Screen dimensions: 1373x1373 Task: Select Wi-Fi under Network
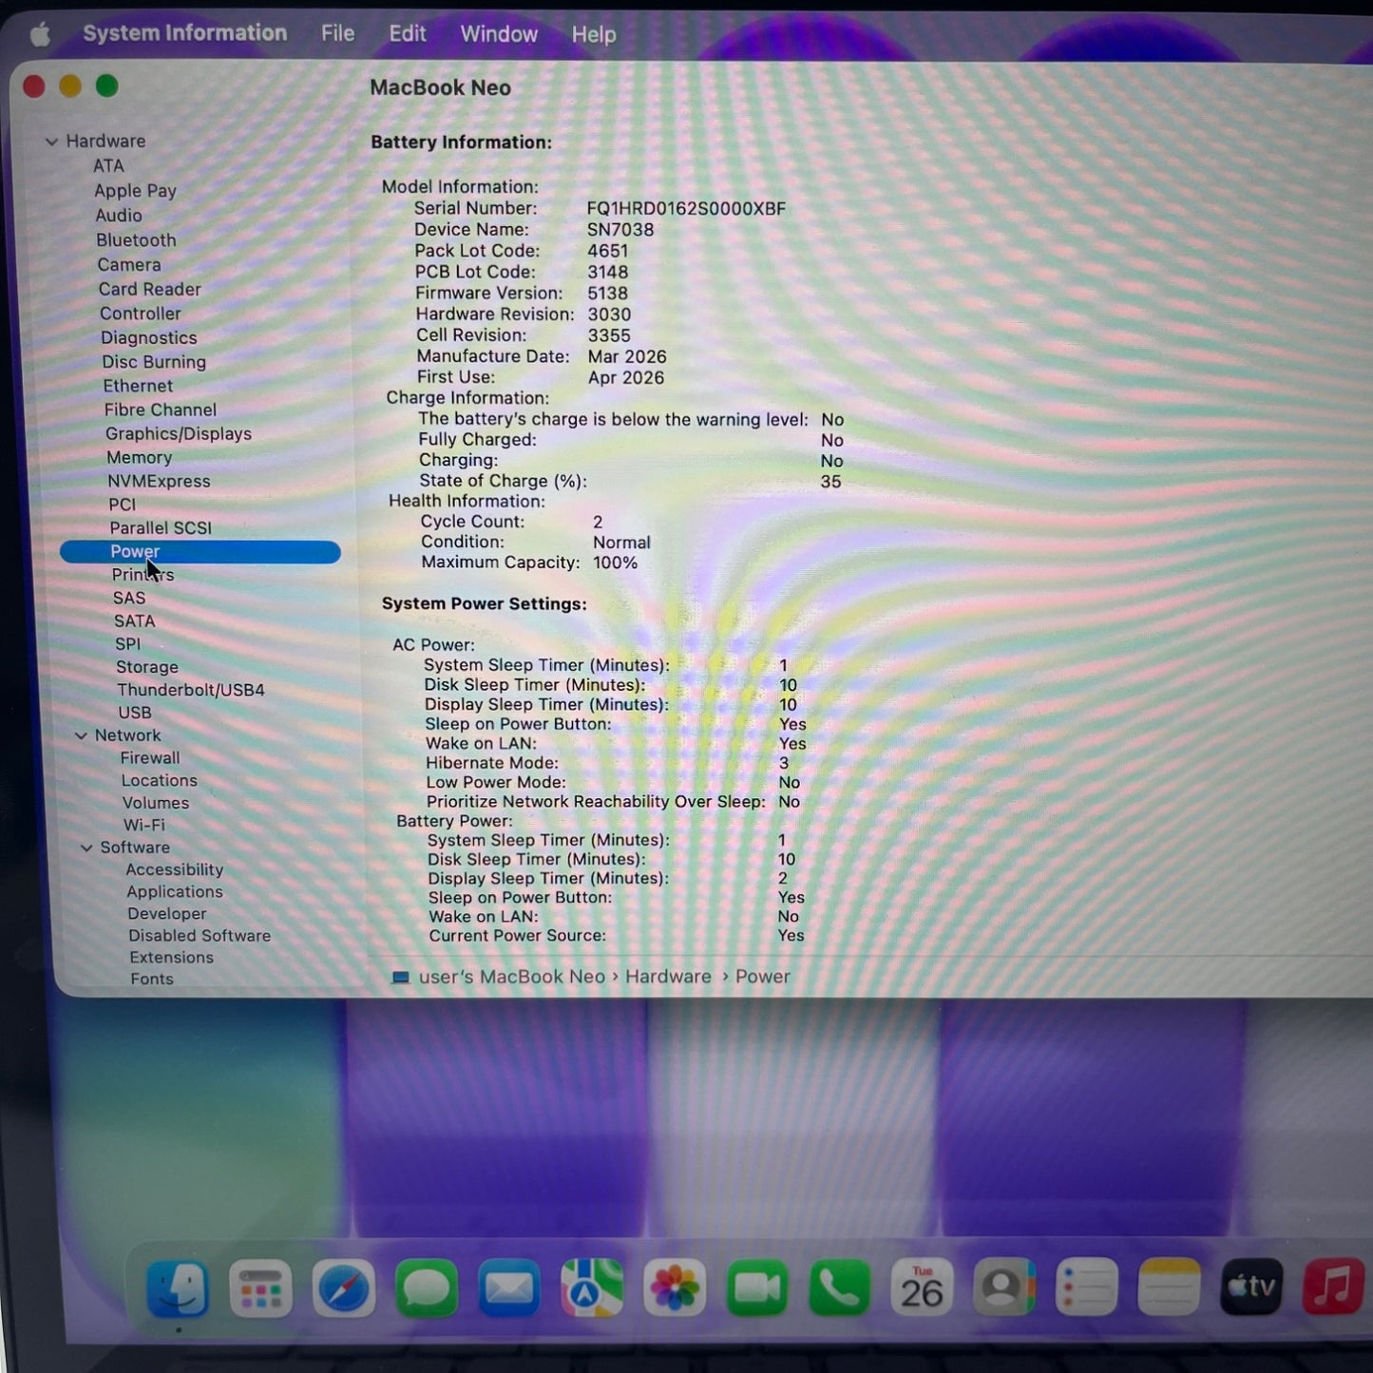[x=144, y=826]
